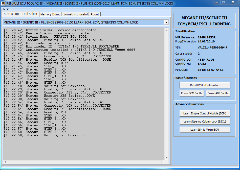Click the horizontal scroll right arrow
This screenshot has height=170, width=240.
tap(162, 162)
